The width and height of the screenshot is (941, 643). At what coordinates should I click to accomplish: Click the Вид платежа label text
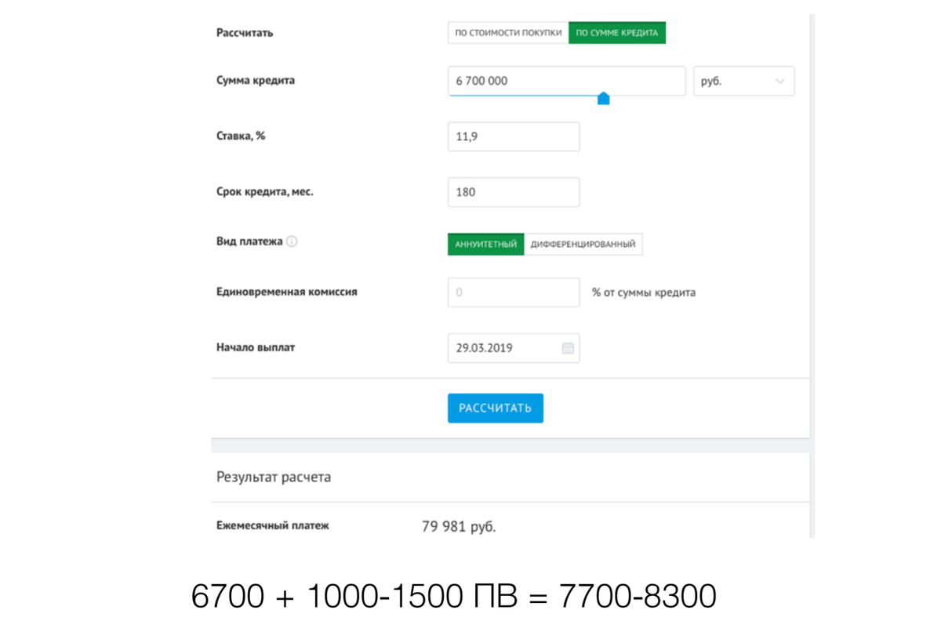tap(249, 242)
